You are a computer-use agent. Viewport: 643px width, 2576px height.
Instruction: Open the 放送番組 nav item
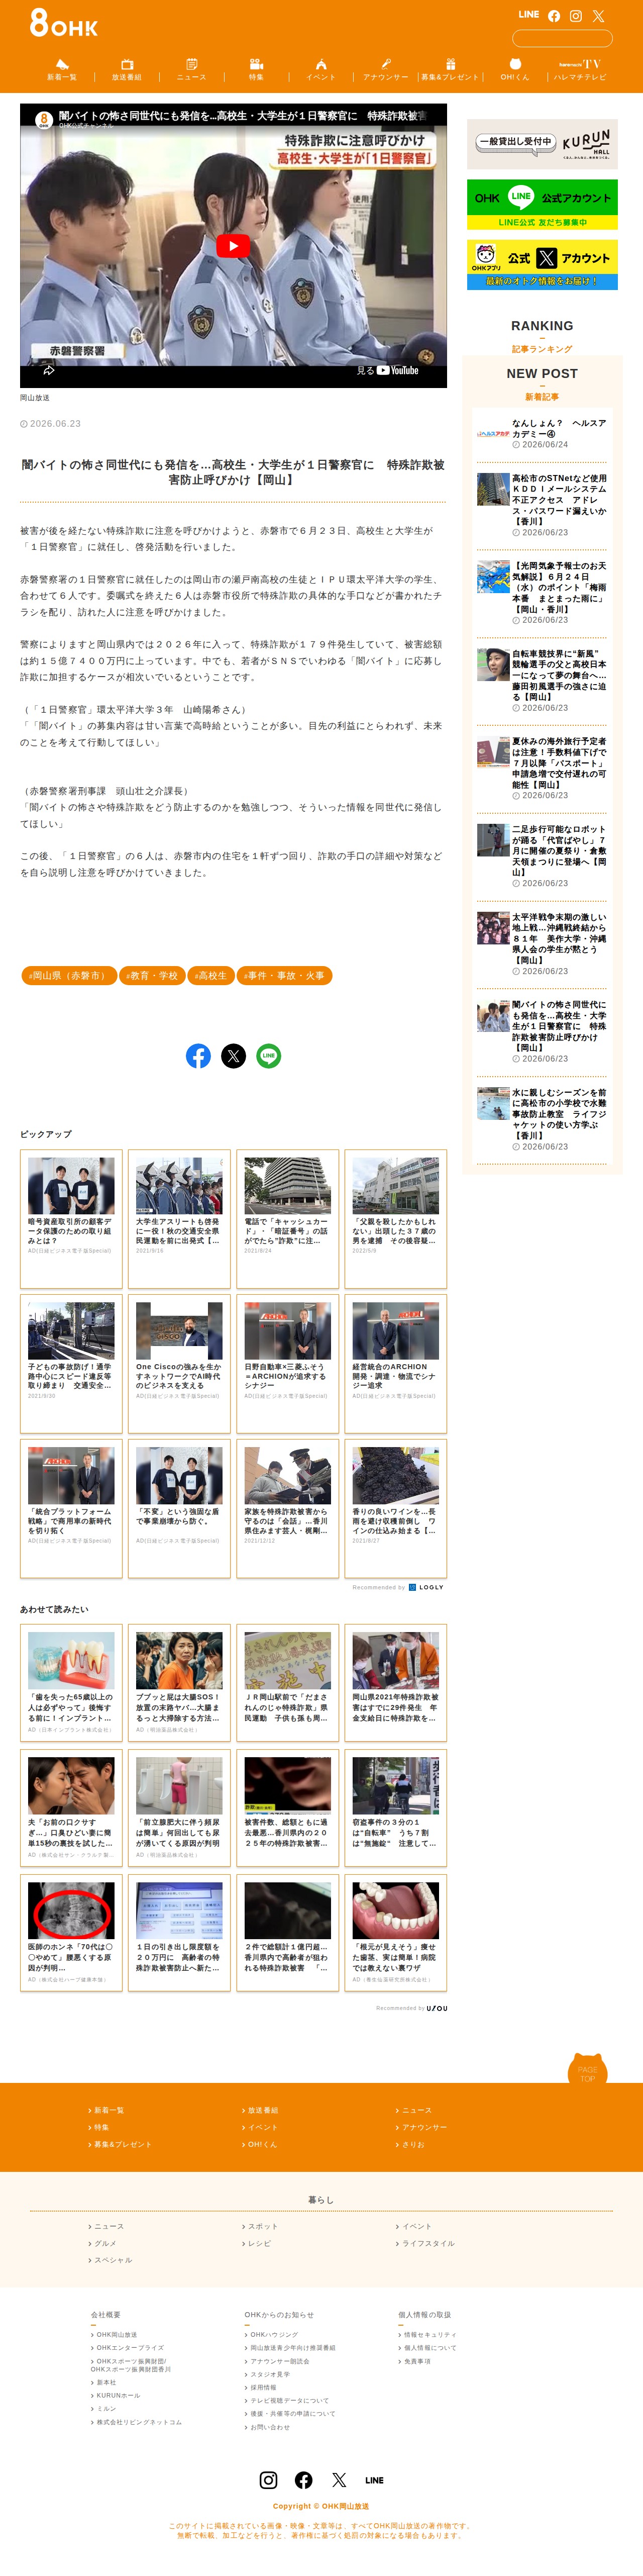(x=127, y=69)
